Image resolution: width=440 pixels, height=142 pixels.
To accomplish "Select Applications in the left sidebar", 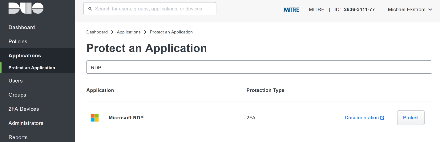I will pyautogui.click(x=25, y=56).
